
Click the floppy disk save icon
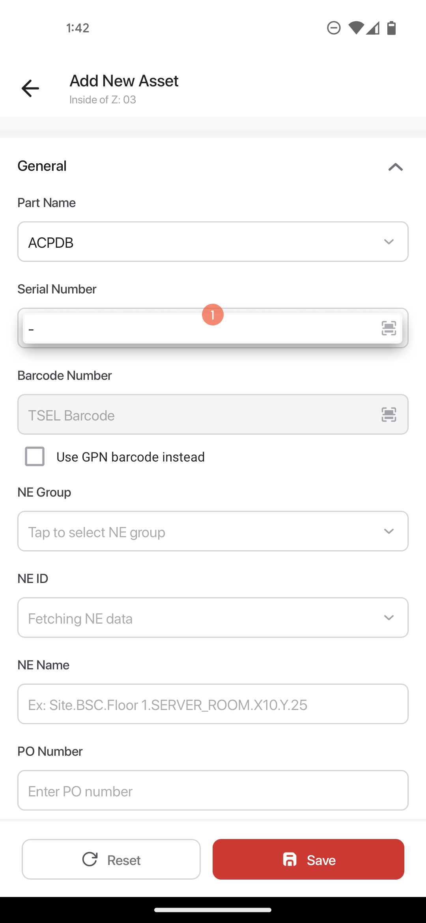coord(290,859)
